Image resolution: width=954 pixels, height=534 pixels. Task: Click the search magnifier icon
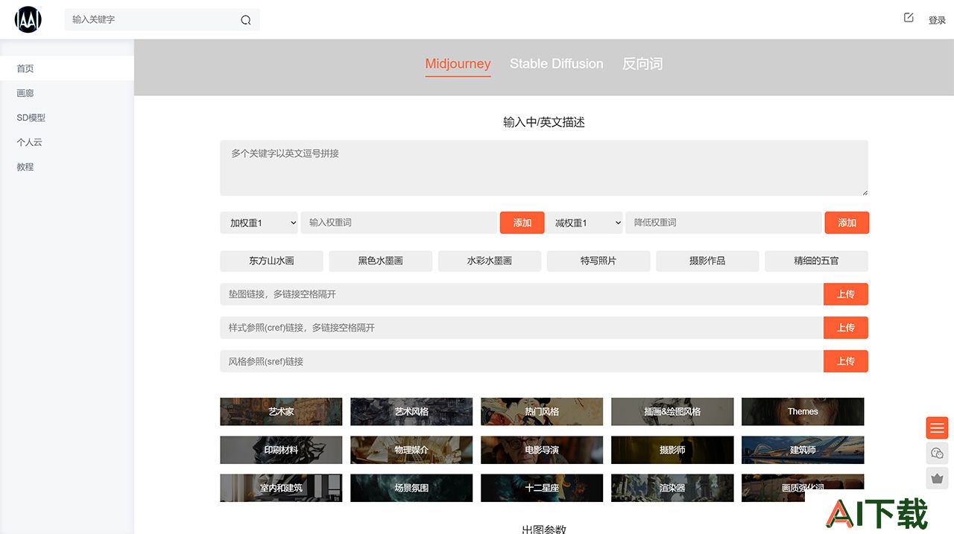pyautogui.click(x=246, y=20)
